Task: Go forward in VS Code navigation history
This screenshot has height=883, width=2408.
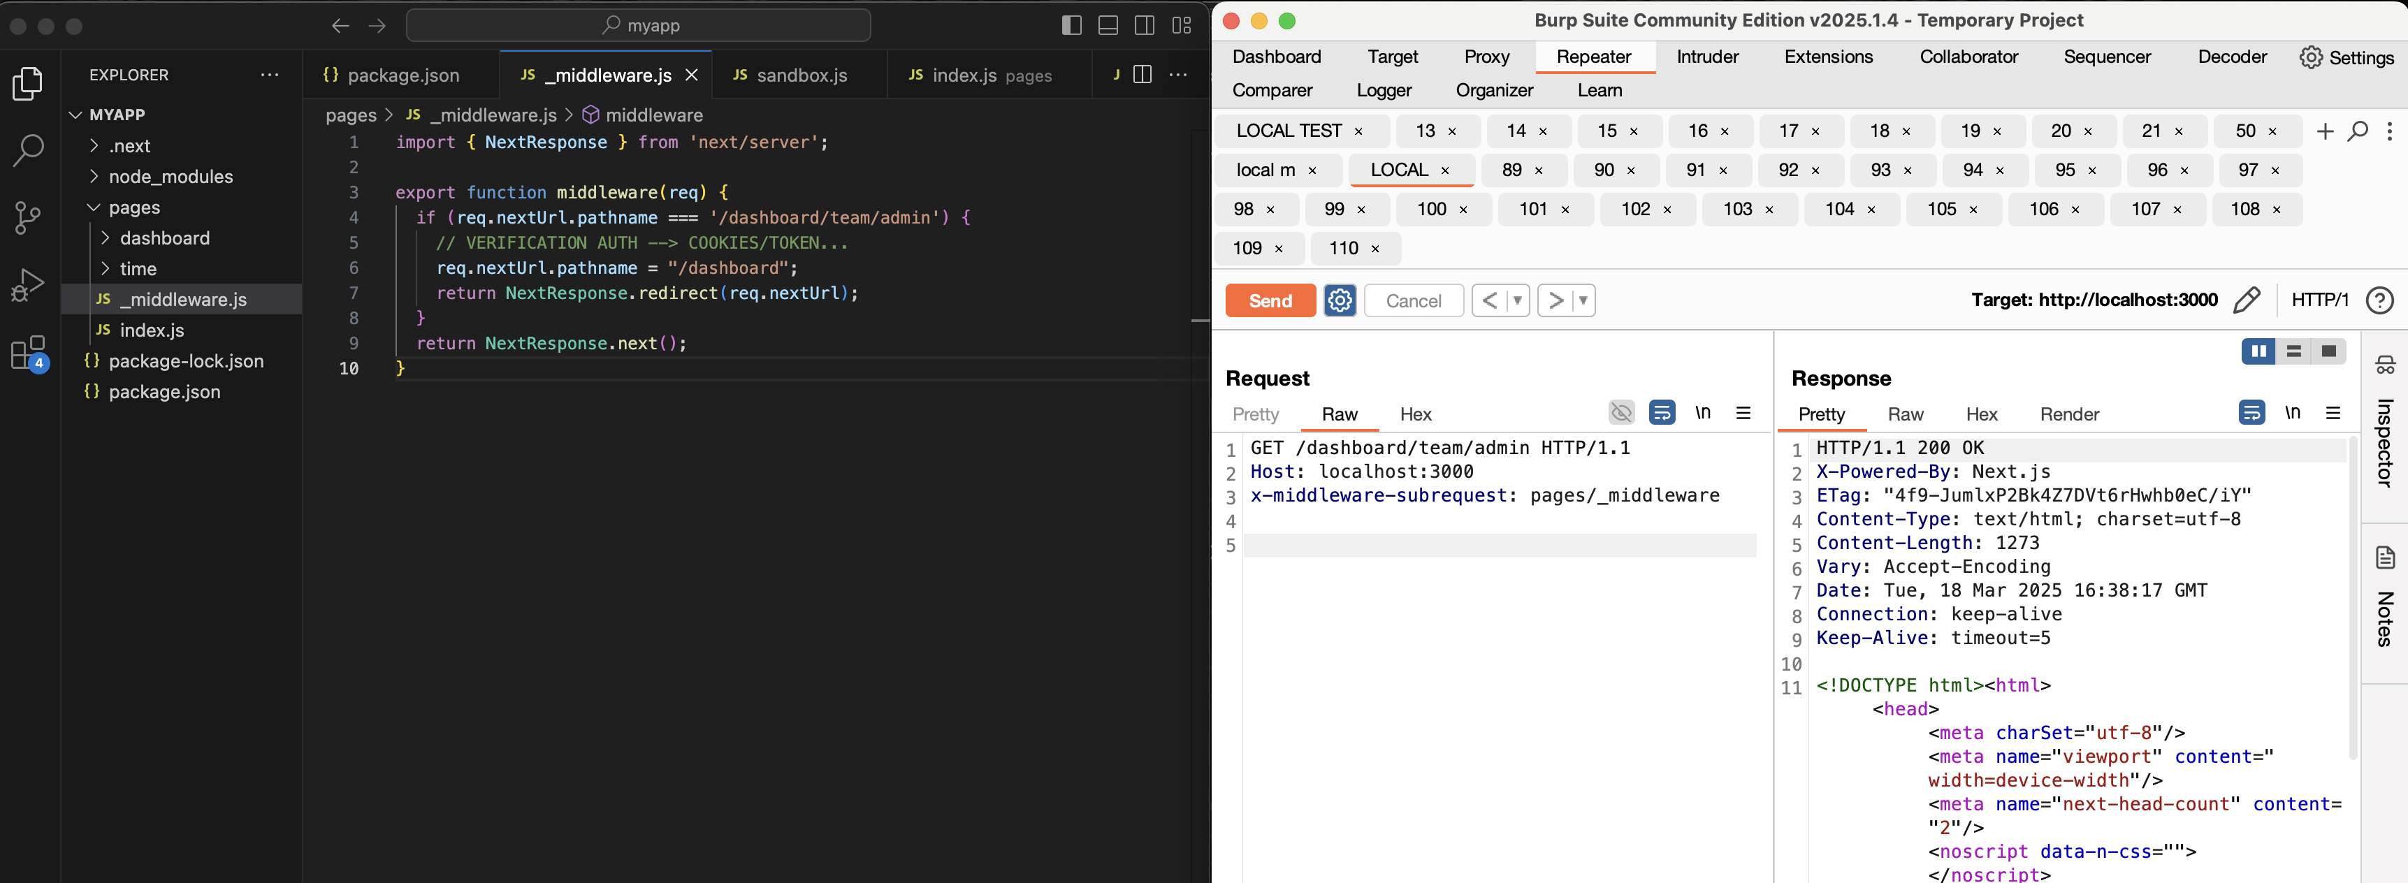Action: [x=377, y=25]
